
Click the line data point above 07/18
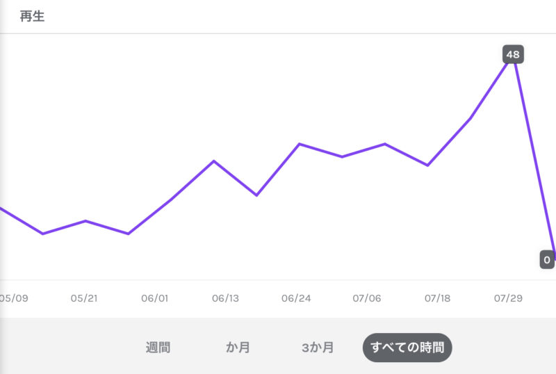click(x=427, y=165)
